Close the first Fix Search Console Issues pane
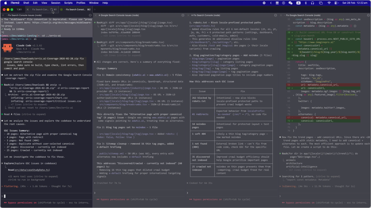371x208 pixels. click(x=3, y=15)
